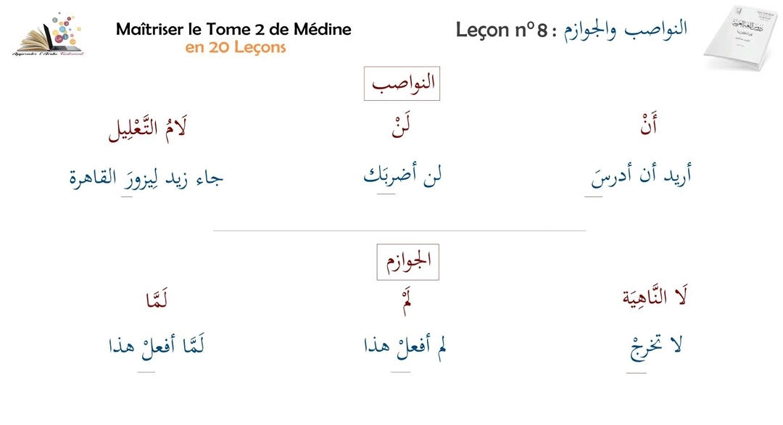Image resolution: width=783 pixels, height=425 pixels.
Task: Select the example sentence لَمَّا أفعلْ هذا
Action: 155,347
